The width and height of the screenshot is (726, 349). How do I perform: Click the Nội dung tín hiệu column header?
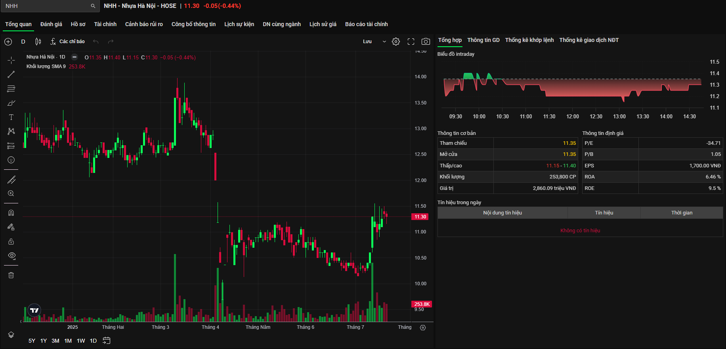pos(502,213)
